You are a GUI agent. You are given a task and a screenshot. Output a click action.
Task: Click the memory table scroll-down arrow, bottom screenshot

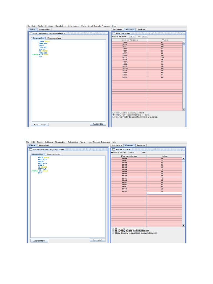[x=184, y=226]
